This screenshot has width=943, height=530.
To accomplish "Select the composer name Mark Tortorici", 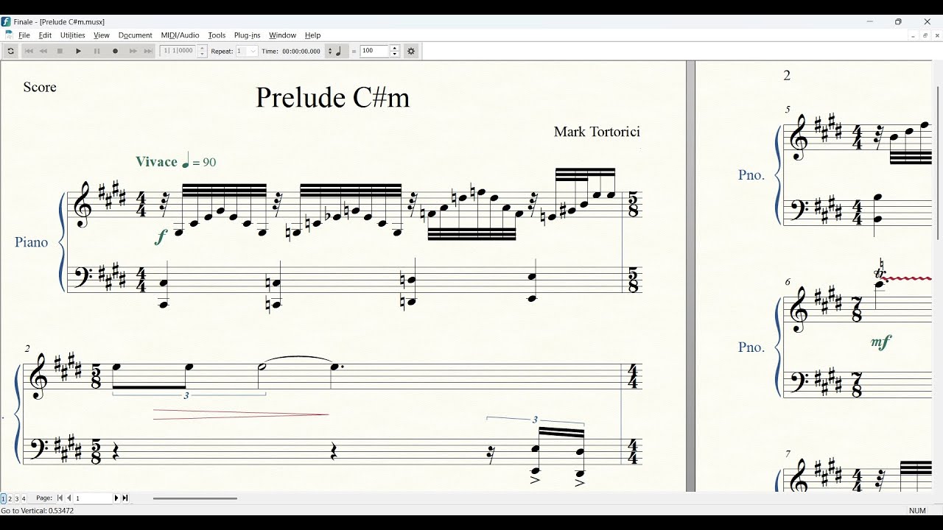I will [x=597, y=132].
